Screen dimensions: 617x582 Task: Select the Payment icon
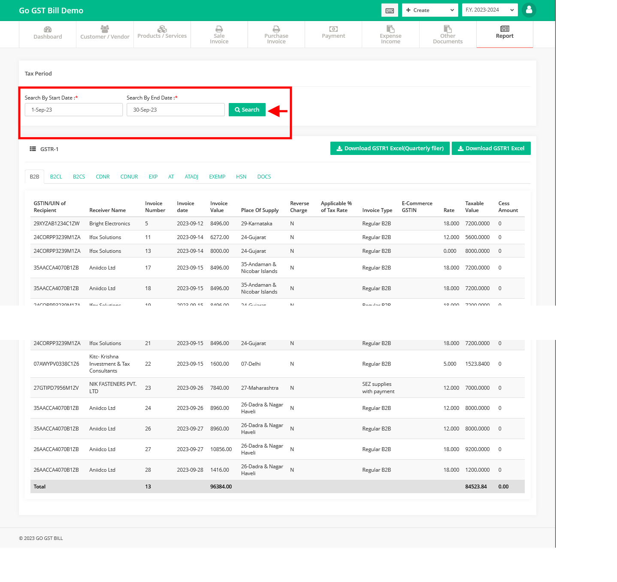(333, 29)
